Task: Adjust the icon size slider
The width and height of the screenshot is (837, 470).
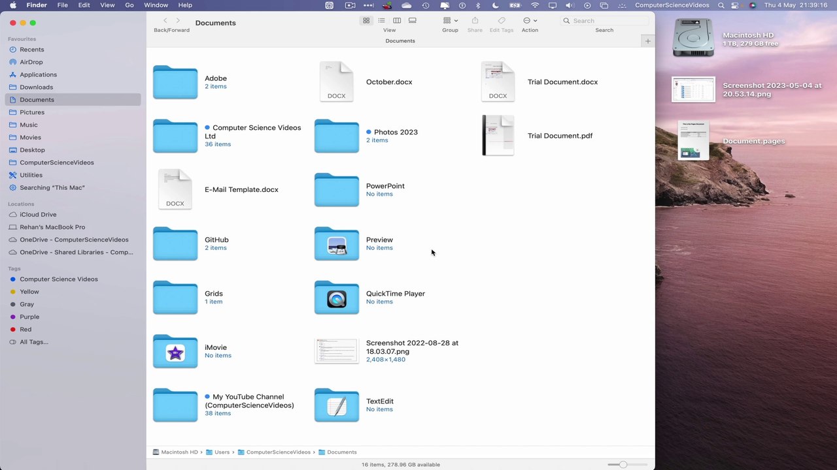Action: pyautogui.click(x=623, y=464)
